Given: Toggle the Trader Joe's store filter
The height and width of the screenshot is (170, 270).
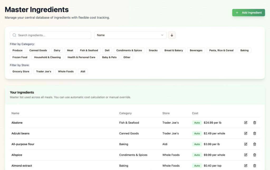Looking at the screenshot, I should pos(44,72).
